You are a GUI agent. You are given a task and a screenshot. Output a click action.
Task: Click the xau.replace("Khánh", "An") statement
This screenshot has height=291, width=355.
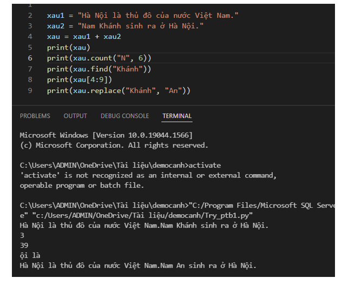[x=119, y=90]
